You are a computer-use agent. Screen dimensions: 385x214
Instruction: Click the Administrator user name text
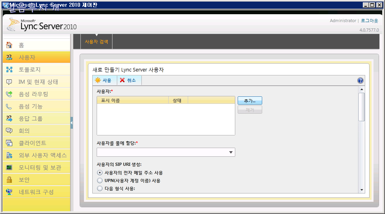pos(343,21)
